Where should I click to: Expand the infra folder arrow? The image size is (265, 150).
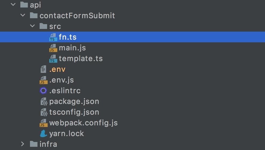tap(22, 144)
